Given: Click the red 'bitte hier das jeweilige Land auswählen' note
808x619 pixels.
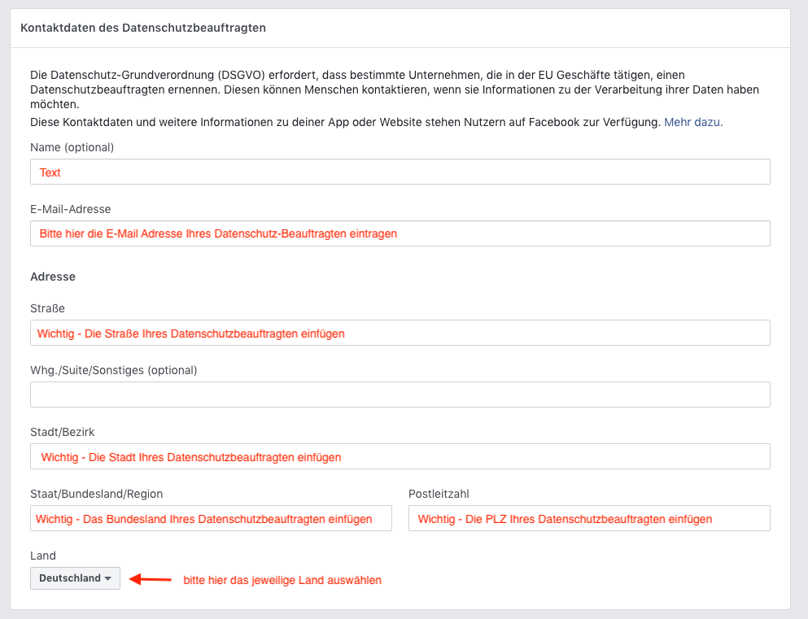Looking at the screenshot, I should (282, 580).
